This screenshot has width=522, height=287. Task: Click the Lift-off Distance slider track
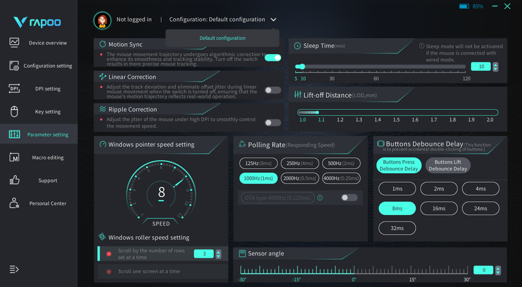pyautogui.click(x=398, y=113)
